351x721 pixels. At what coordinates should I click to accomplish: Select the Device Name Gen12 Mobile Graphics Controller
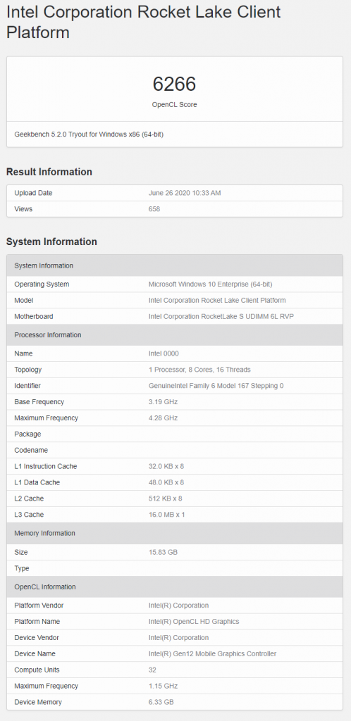pos(213,654)
